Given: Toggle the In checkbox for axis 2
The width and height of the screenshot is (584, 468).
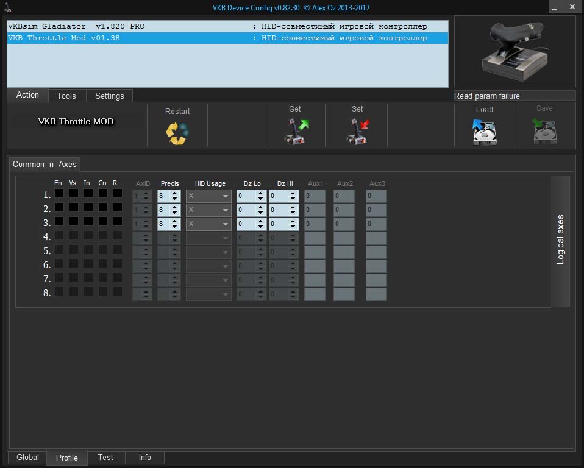Looking at the screenshot, I should tap(88, 208).
